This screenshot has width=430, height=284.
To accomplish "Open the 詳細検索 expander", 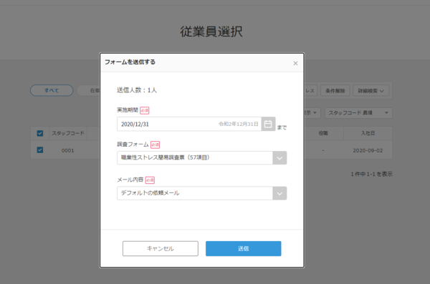I will click(371, 91).
